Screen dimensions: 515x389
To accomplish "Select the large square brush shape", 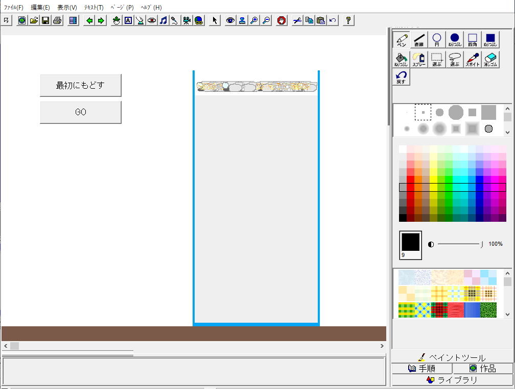I will [x=488, y=112].
